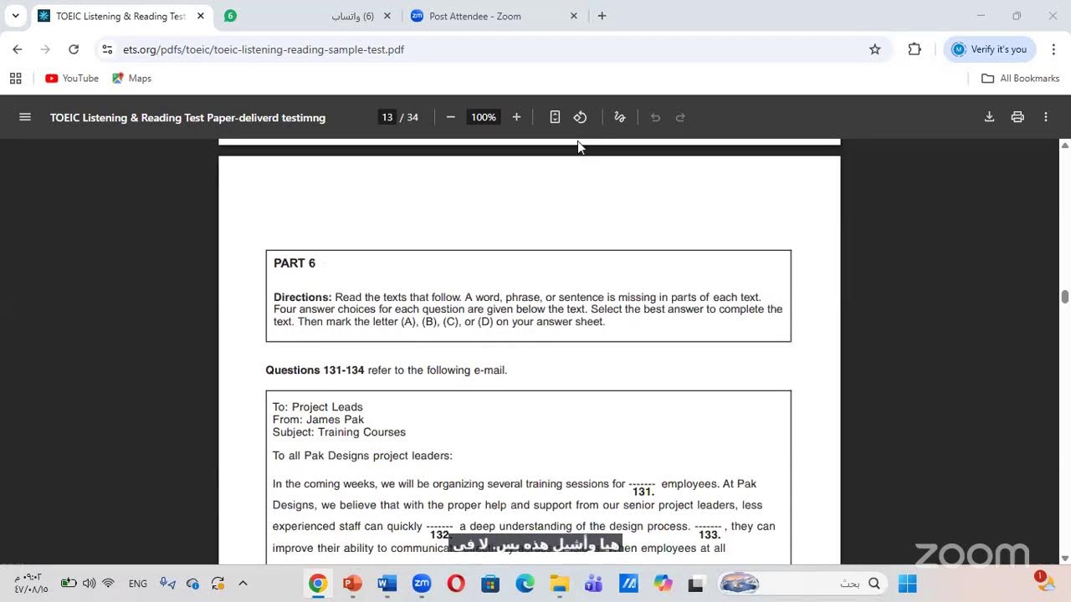Open the Chrome three-dot menu
Screen dimensions: 1071x602
(x=1053, y=49)
